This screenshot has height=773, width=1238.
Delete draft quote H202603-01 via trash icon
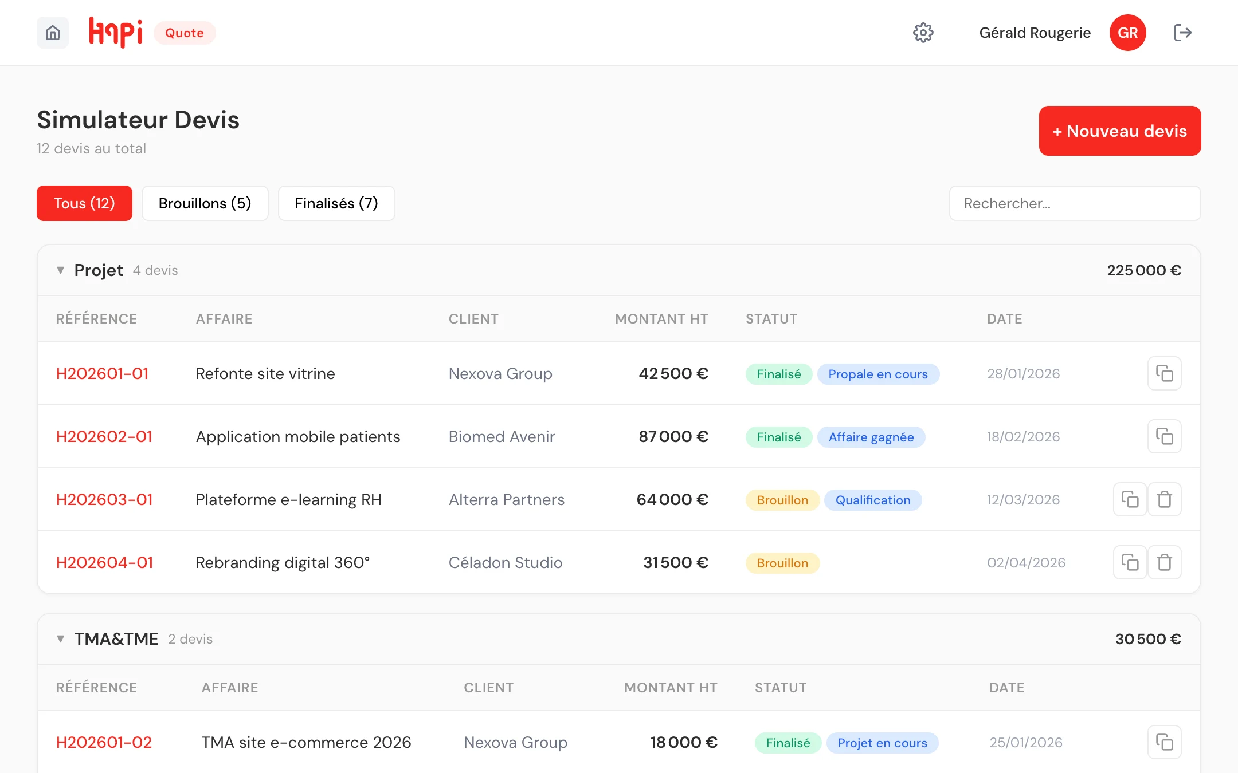point(1164,499)
